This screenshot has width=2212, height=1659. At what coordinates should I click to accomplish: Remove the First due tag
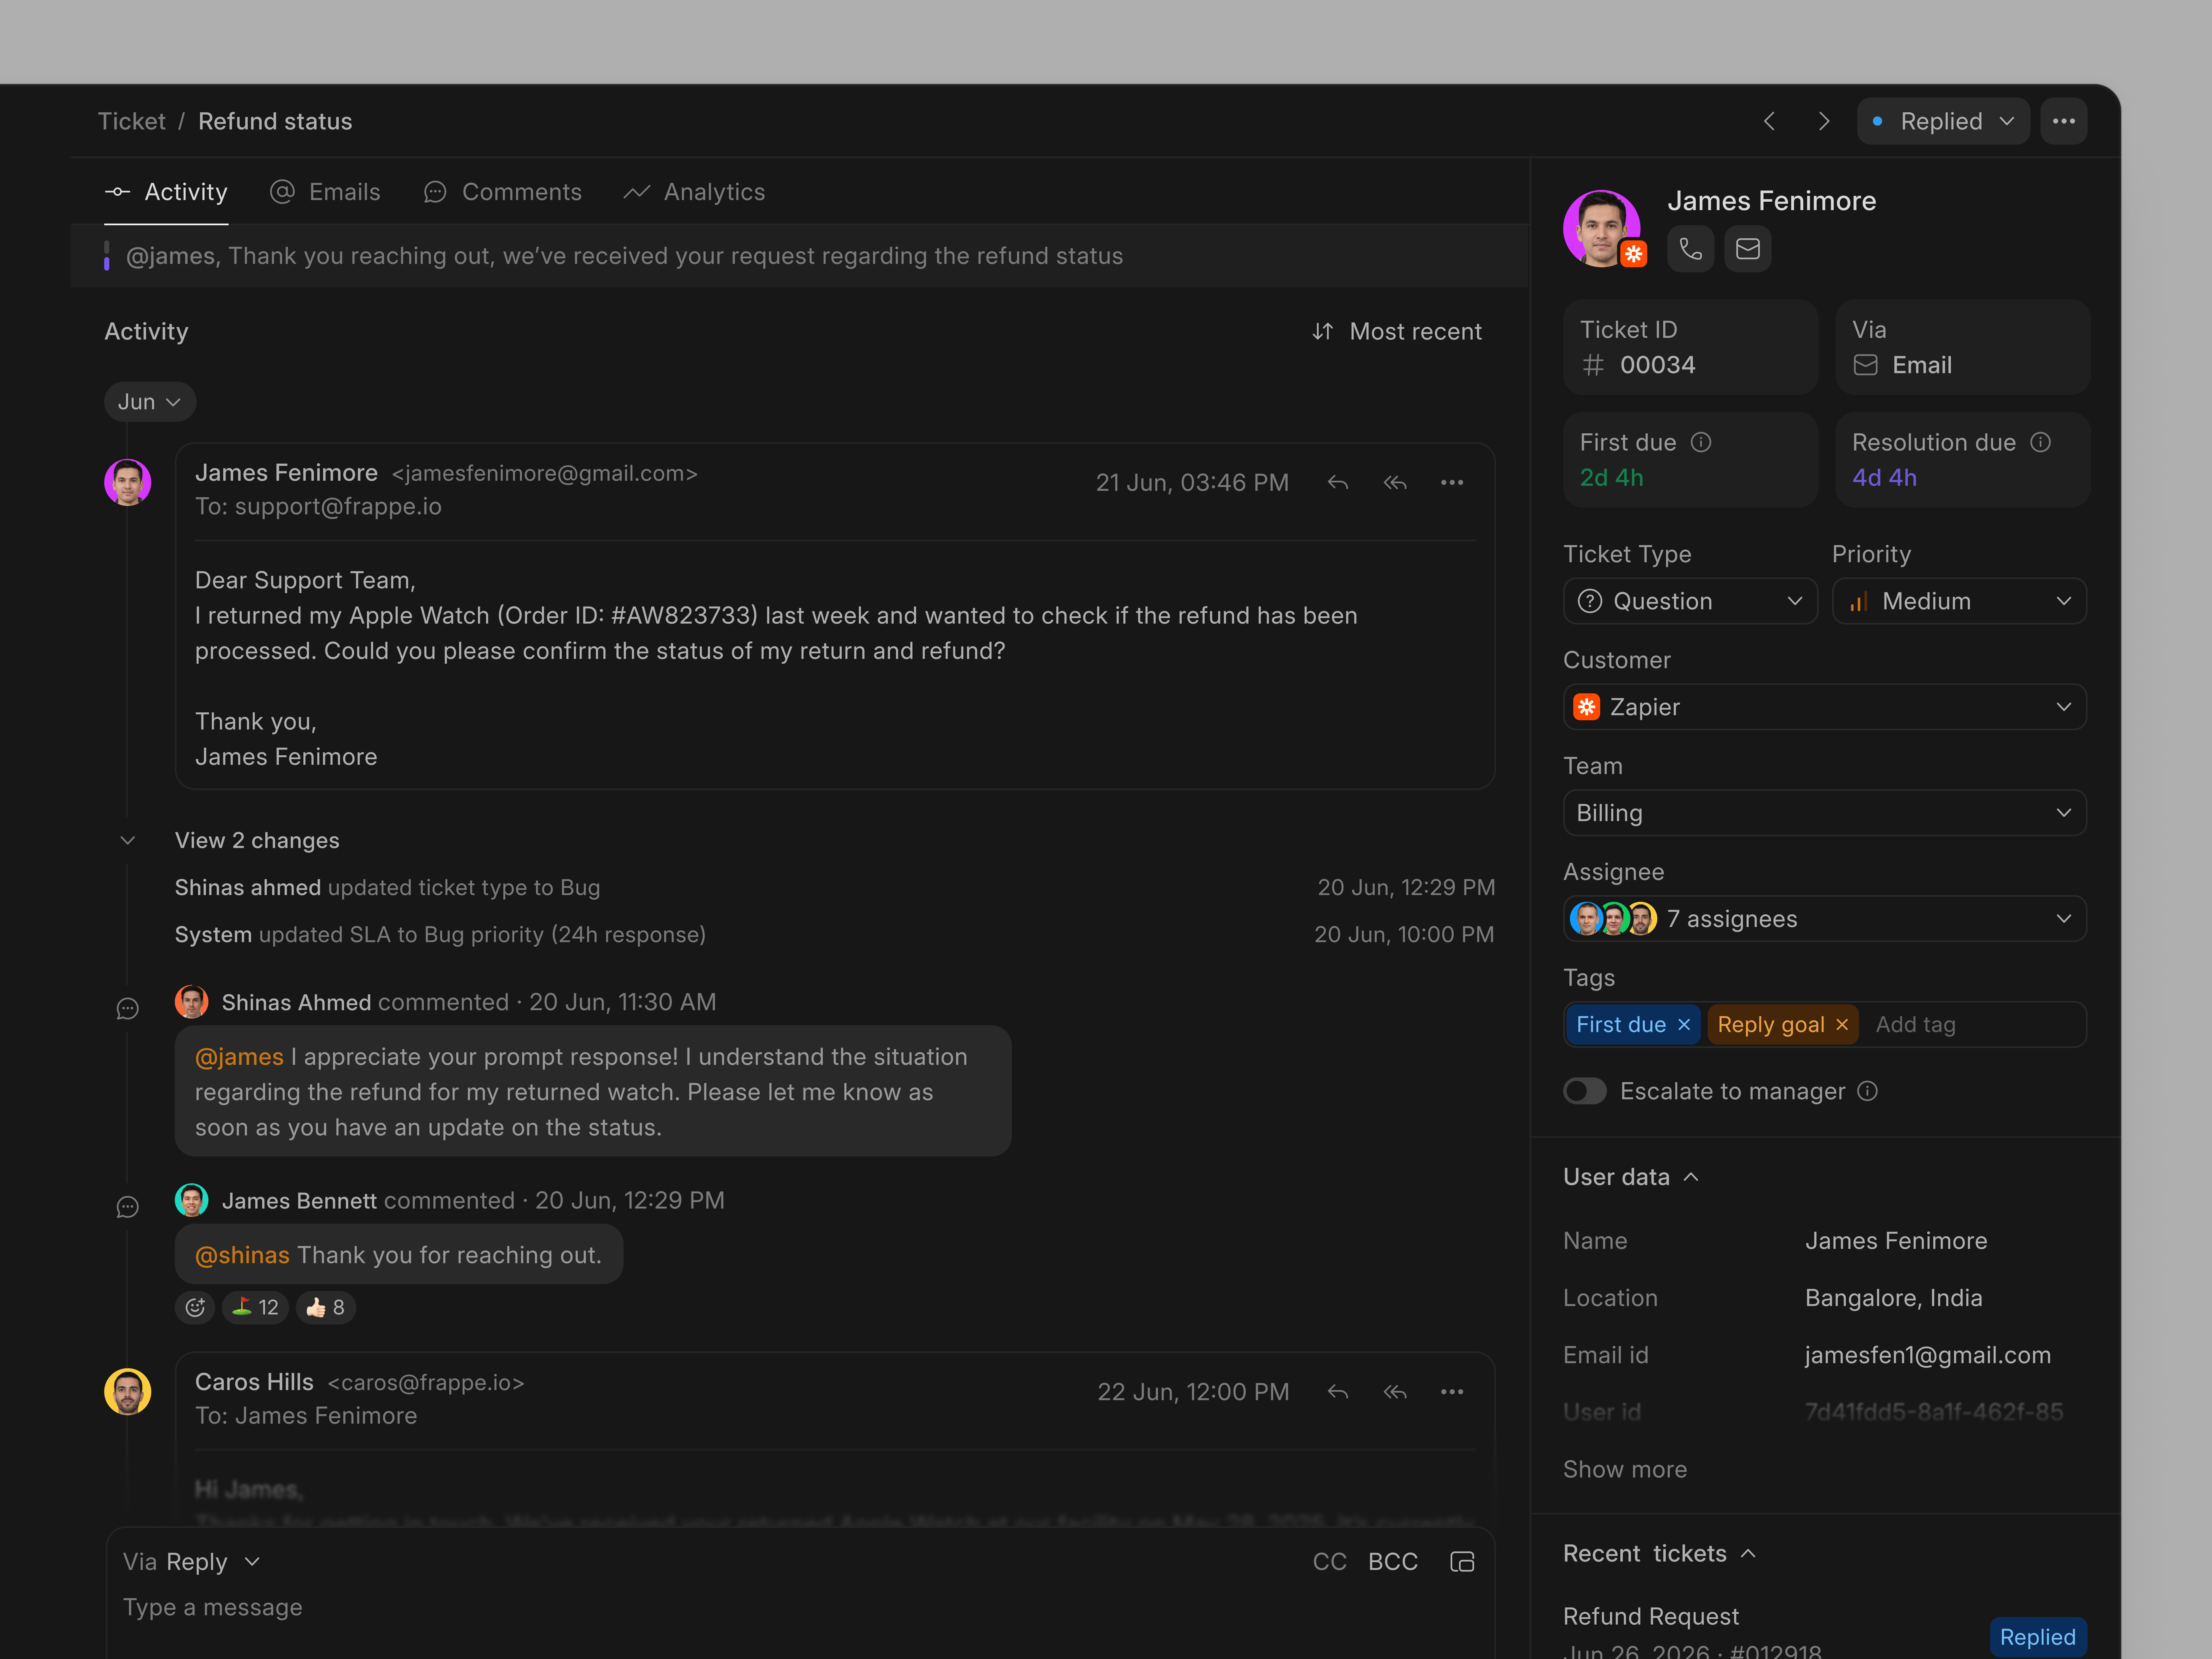point(1684,1025)
